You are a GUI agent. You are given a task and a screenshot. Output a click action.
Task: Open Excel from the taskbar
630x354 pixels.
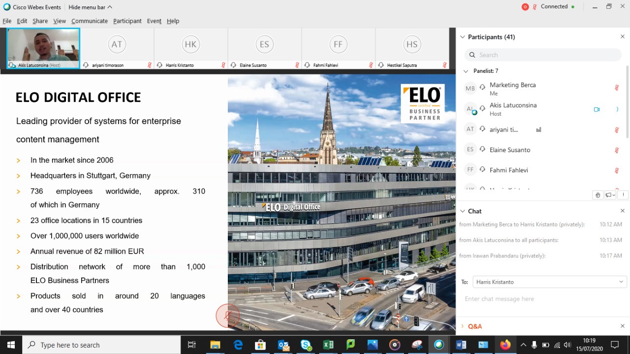pyautogui.click(x=328, y=345)
